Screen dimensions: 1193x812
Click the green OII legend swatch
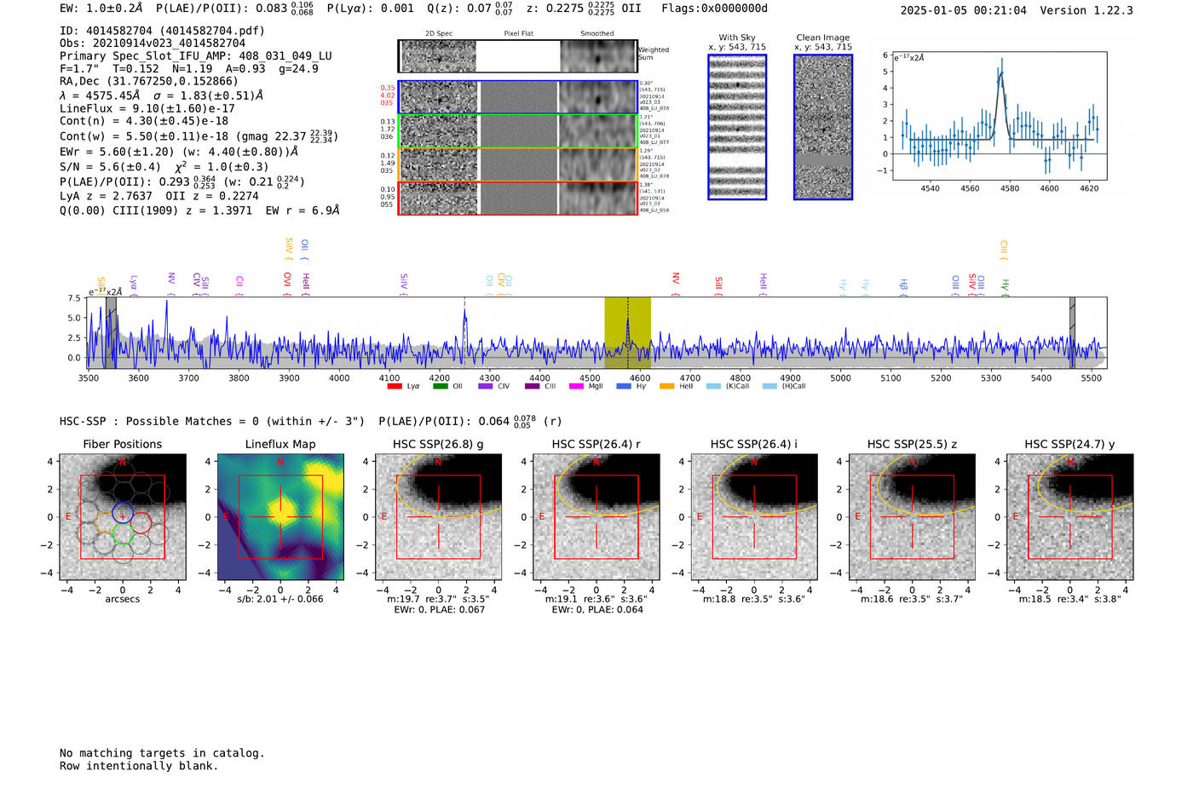440,386
